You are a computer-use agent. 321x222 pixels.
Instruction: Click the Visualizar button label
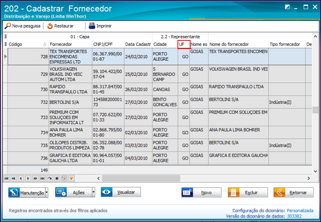pos(126,192)
